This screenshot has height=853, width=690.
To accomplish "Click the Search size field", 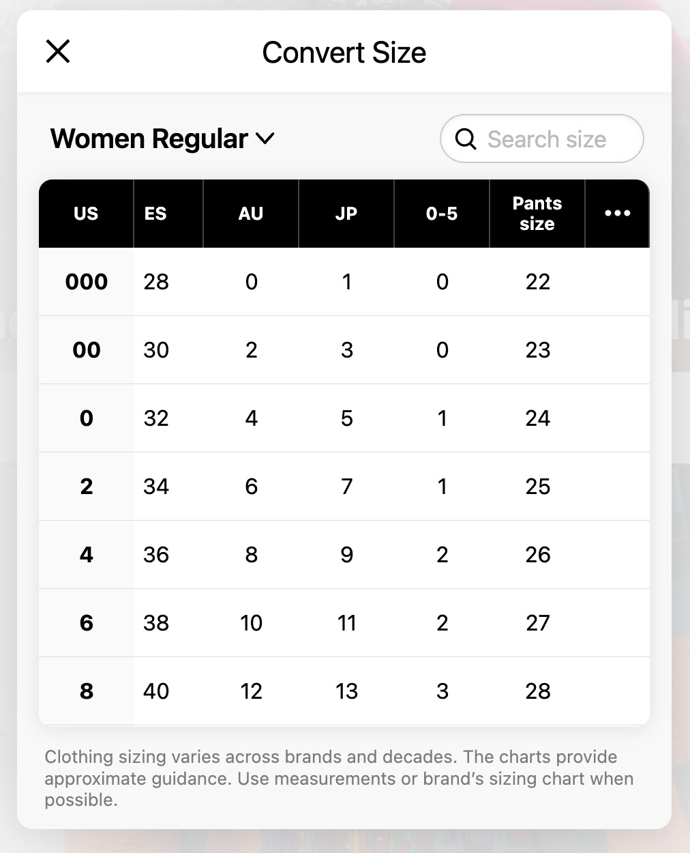I will coord(541,139).
